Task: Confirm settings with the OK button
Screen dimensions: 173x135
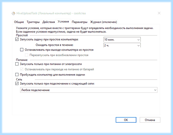Action: coord(126,120)
